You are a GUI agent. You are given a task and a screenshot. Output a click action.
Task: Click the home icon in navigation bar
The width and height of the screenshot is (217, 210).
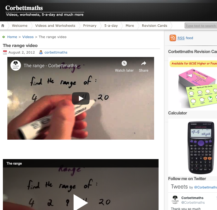tap(3, 26)
